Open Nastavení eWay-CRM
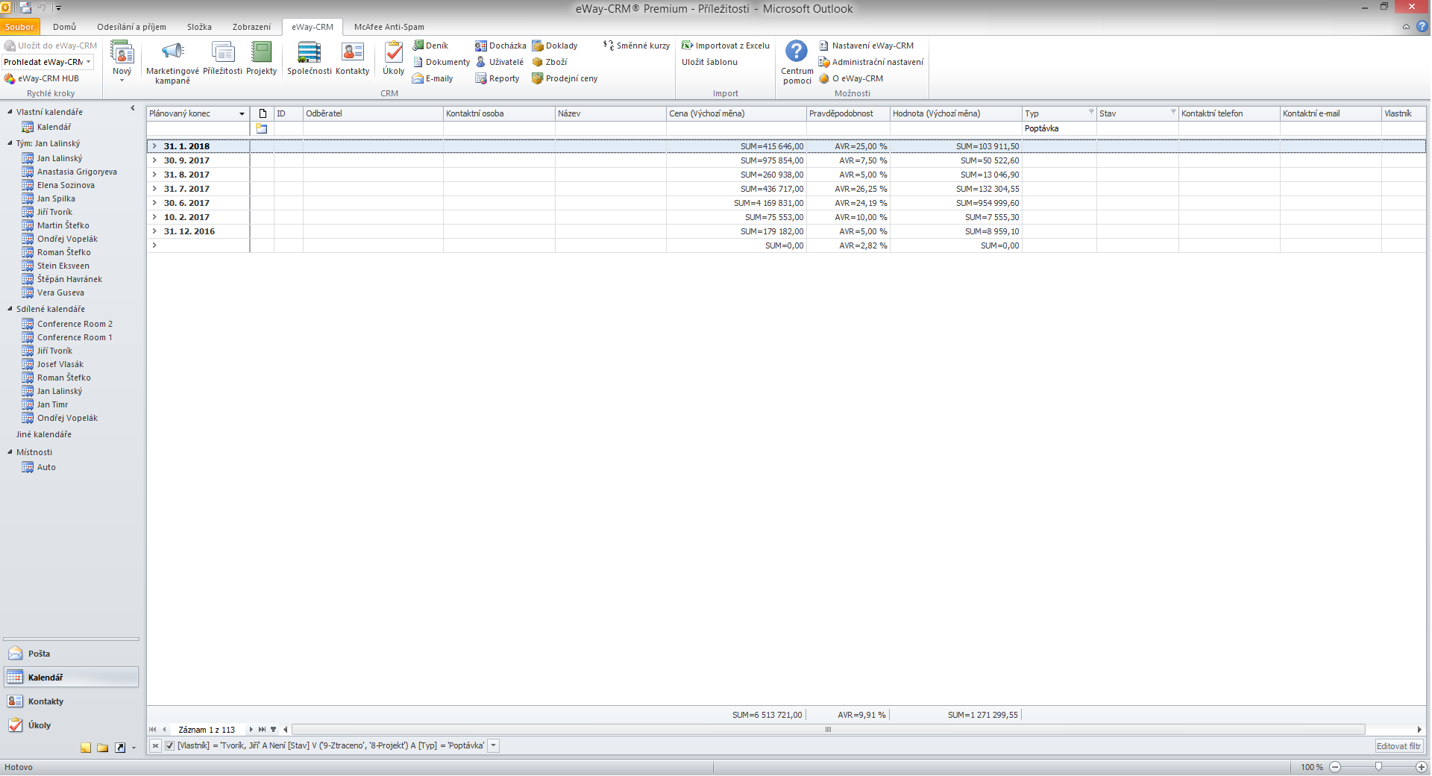 pos(866,46)
